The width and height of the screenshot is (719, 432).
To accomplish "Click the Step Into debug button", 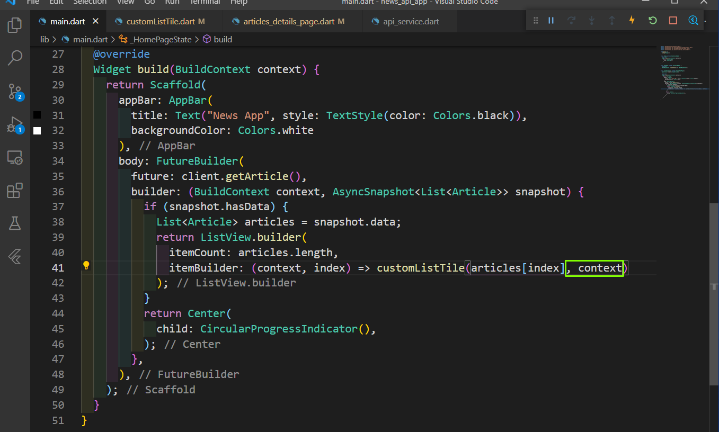I will 591,21.
